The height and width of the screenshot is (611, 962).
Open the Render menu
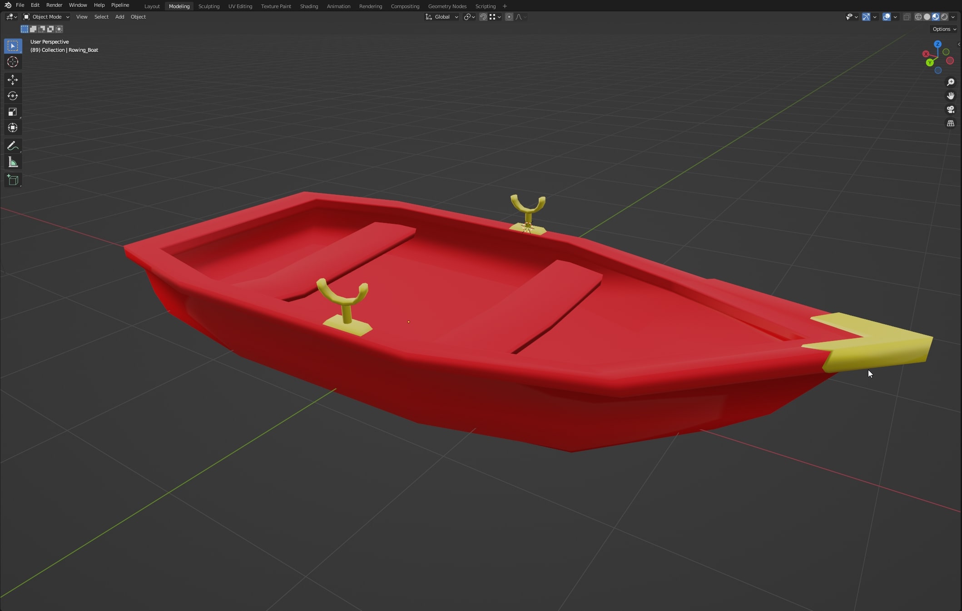pos(54,5)
